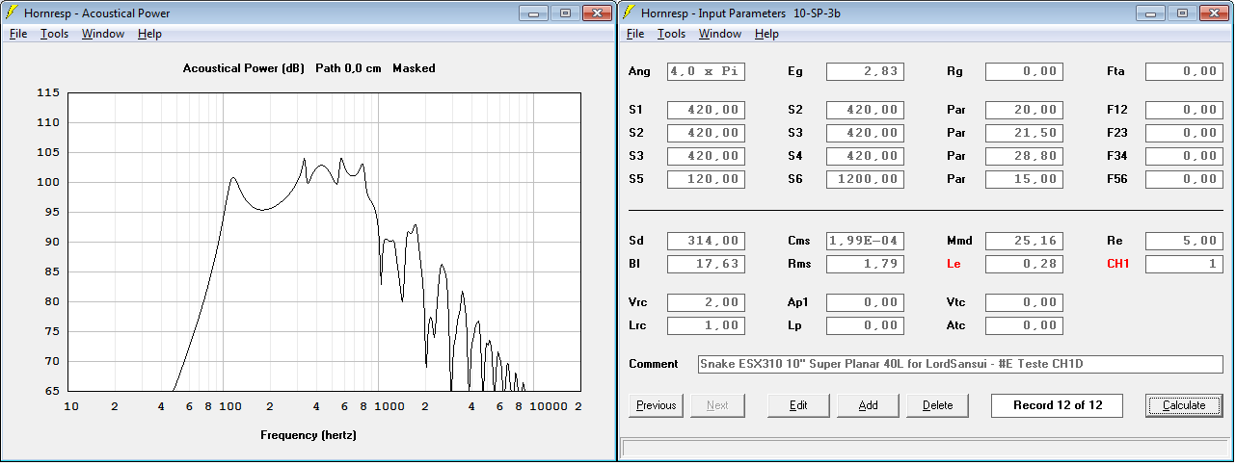Select the Fta input field
This screenshot has height=465, width=1236.
coord(1184,71)
